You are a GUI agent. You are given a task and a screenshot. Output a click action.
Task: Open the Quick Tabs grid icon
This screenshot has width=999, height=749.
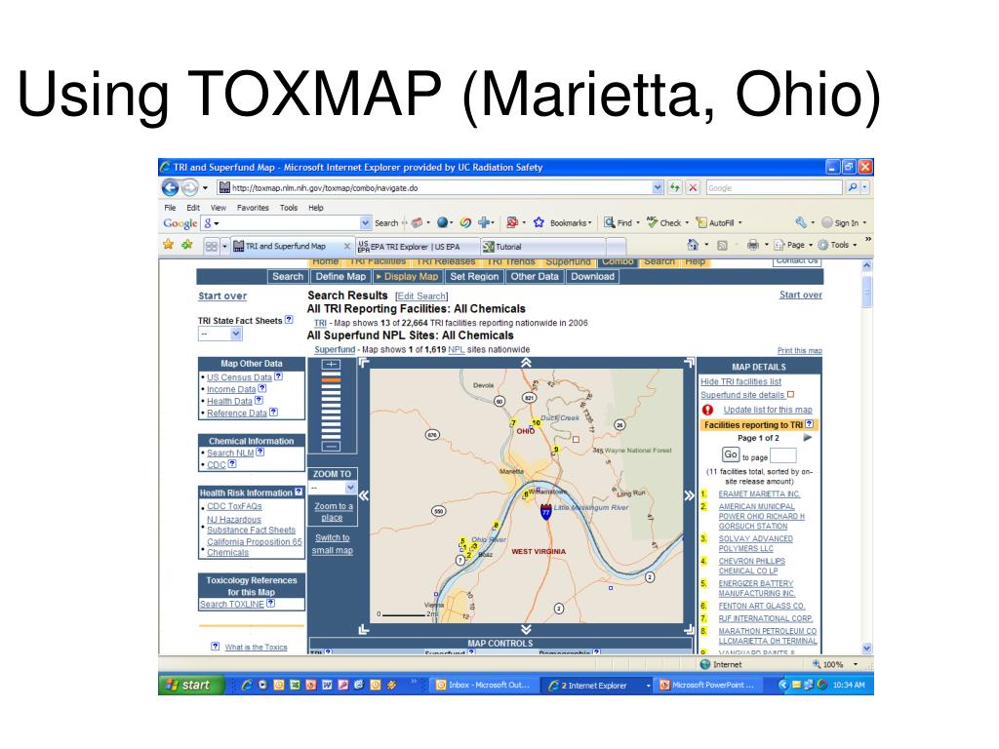(x=212, y=246)
